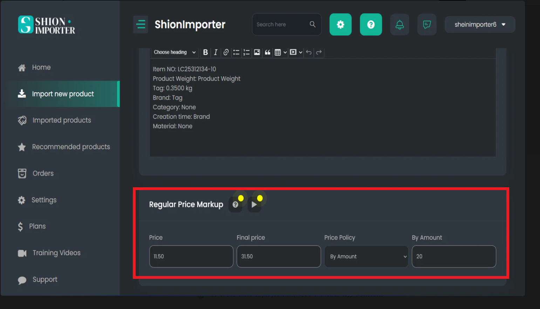
Task: Open the chat messages icon
Action: point(427,25)
